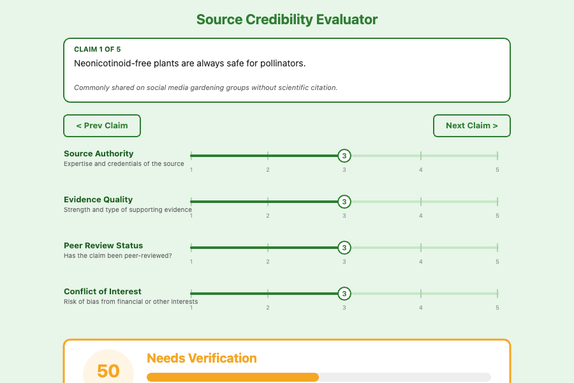The image size is (574, 383).
Task: Click the 'Needs Verification' heading
Action: click(x=202, y=358)
